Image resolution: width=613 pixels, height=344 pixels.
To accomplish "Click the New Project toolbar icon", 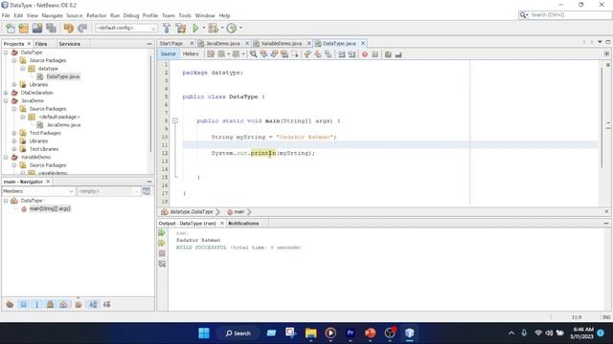I will [23, 28].
